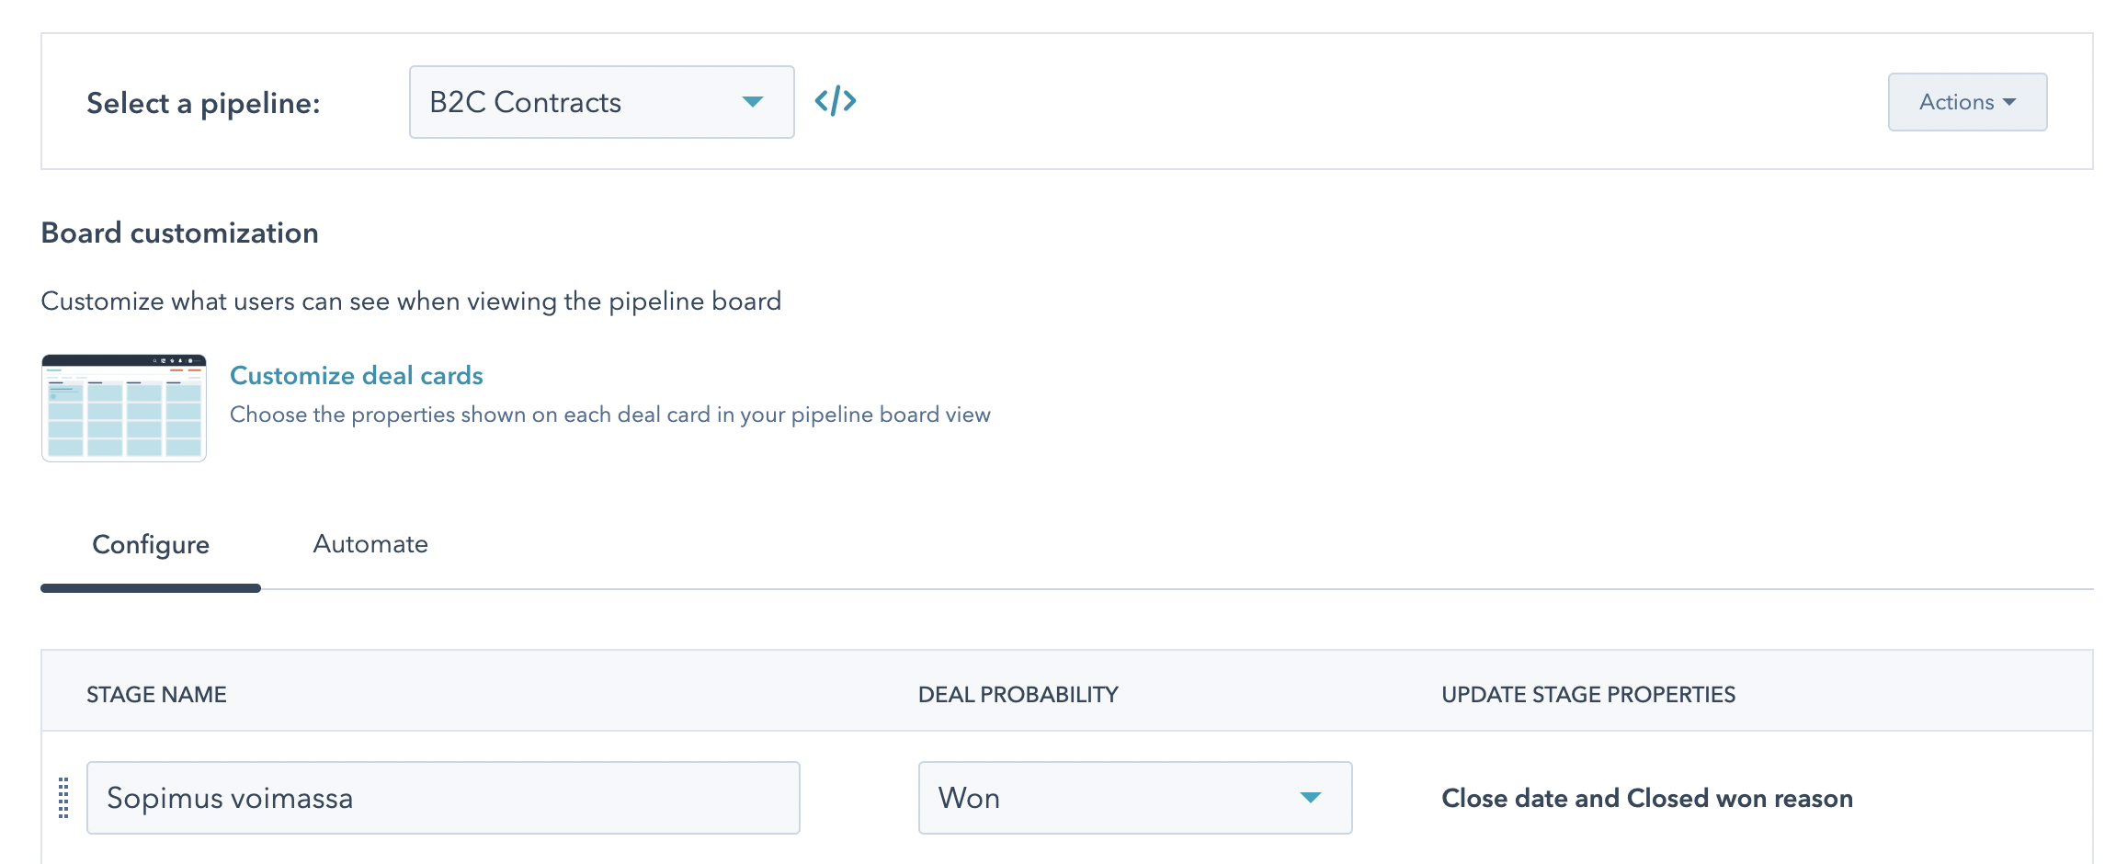Open the Actions menu button
Viewport: 2116px width, 864px height.
pyautogui.click(x=1967, y=102)
